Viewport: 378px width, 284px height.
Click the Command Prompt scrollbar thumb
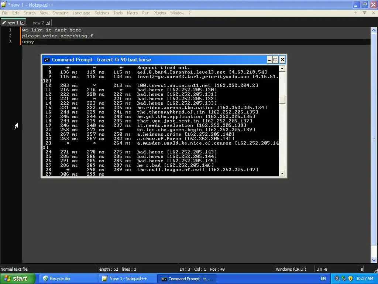(282, 99)
